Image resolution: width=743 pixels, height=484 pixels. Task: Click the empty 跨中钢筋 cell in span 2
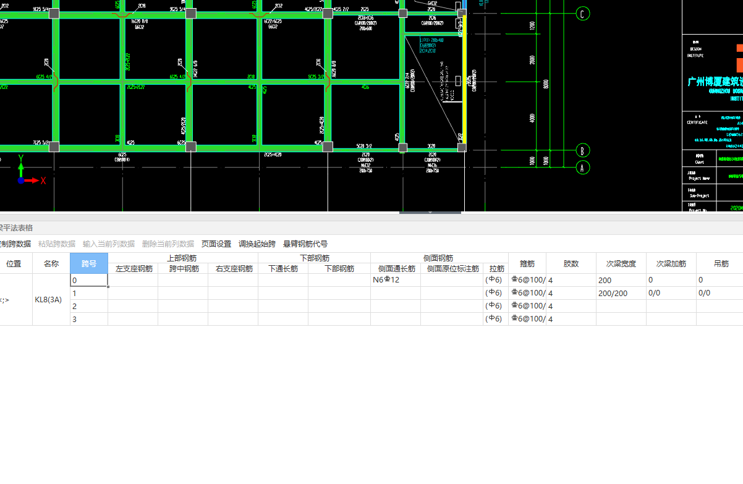tap(183, 306)
